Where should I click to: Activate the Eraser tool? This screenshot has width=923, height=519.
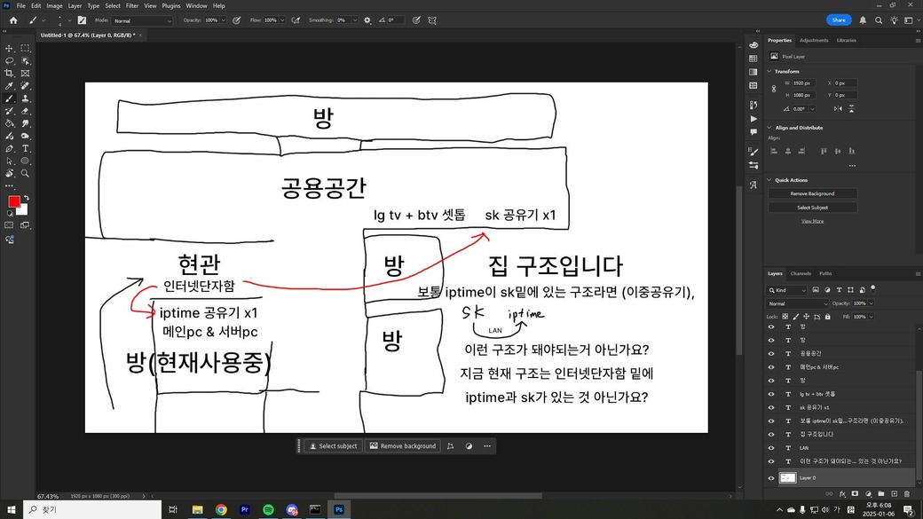(25, 111)
